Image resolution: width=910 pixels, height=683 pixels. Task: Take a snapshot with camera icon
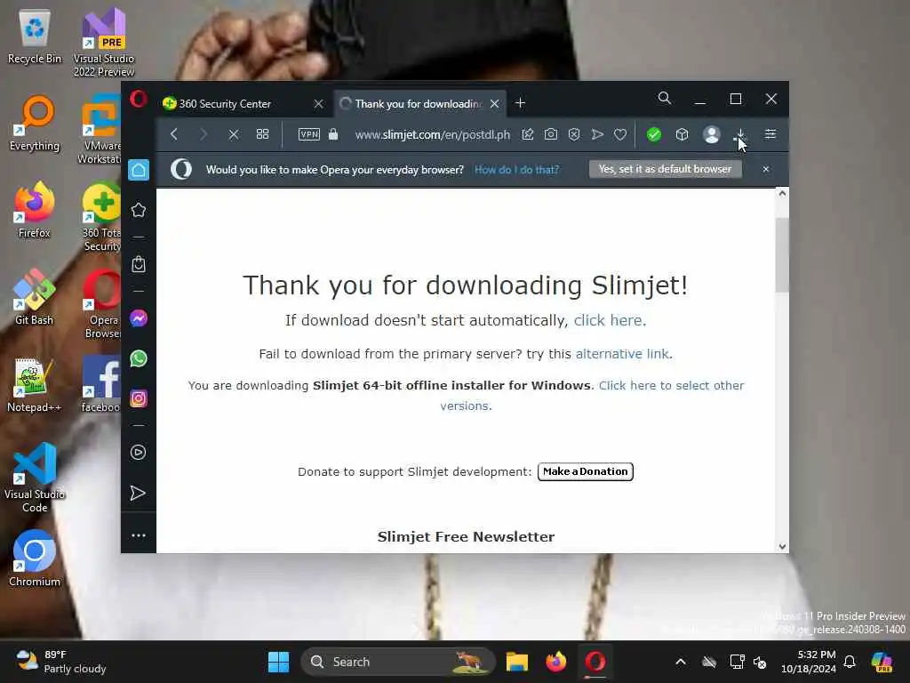[x=551, y=134]
